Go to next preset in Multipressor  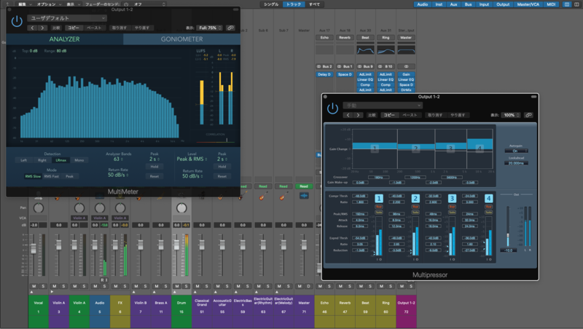358,115
